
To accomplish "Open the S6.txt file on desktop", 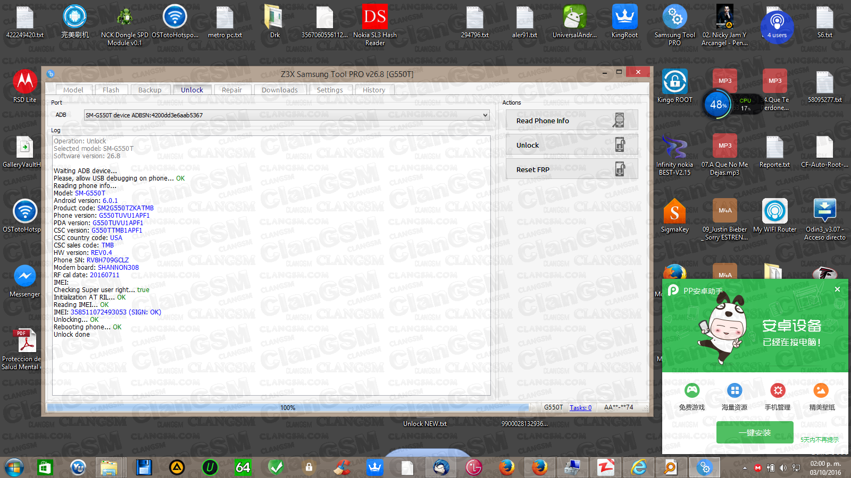I will click(x=824, y=22).
